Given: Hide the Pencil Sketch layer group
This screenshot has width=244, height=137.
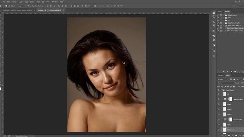Looking at the screenshot, I should (218, 90).
